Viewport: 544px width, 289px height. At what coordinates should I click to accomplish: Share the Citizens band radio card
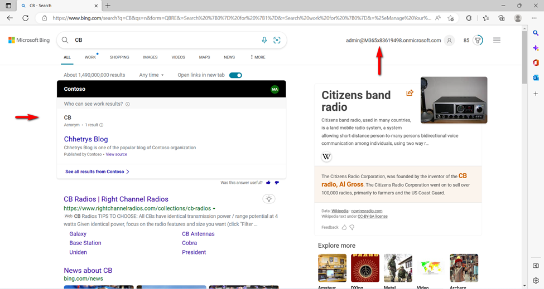pos(410,93)
